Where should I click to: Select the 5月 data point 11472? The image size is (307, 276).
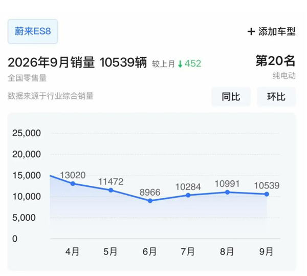[111, 190]
